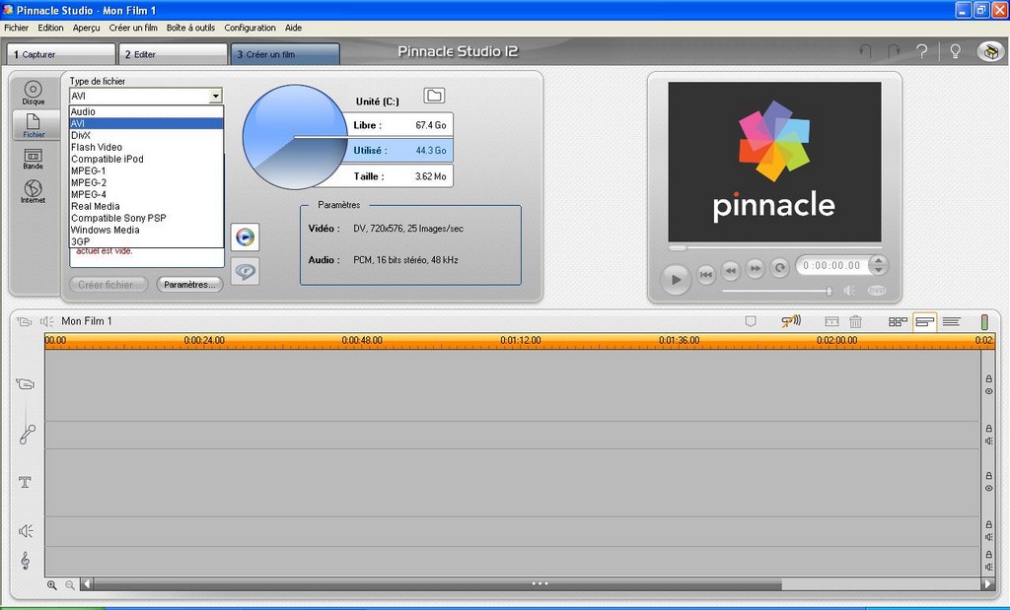The width and height of the screenshot is (1010, 610).
Task: Open the premium content box icon
Action: (990, 51)
